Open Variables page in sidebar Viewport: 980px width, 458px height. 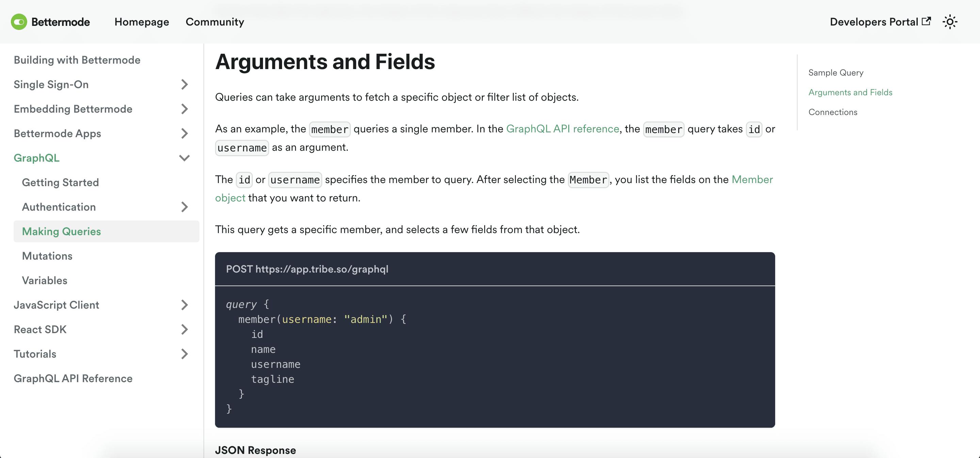[45, 280]
